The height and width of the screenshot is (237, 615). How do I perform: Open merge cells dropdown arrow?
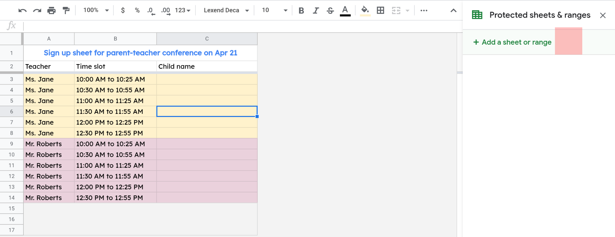(407, 10)
